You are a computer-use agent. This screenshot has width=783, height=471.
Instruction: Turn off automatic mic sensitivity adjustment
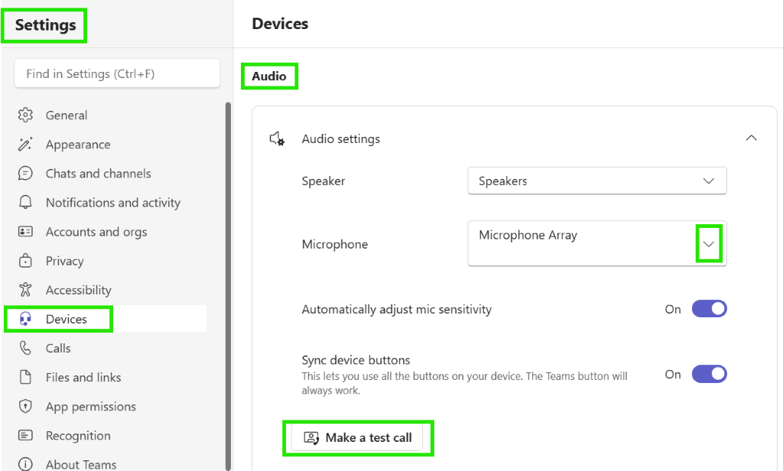[709, 309]
